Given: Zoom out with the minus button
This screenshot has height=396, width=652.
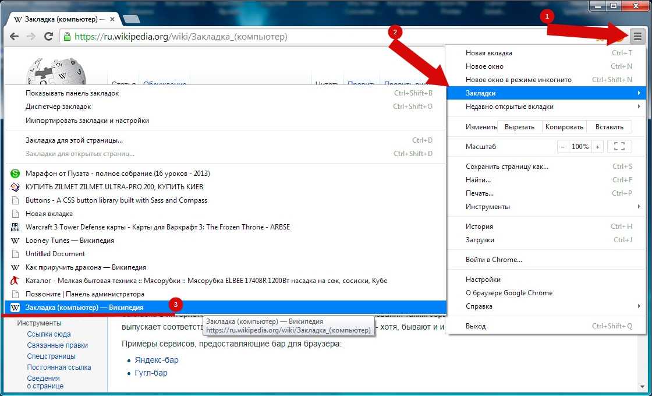Looking at the screenshot, I should 563,147.
